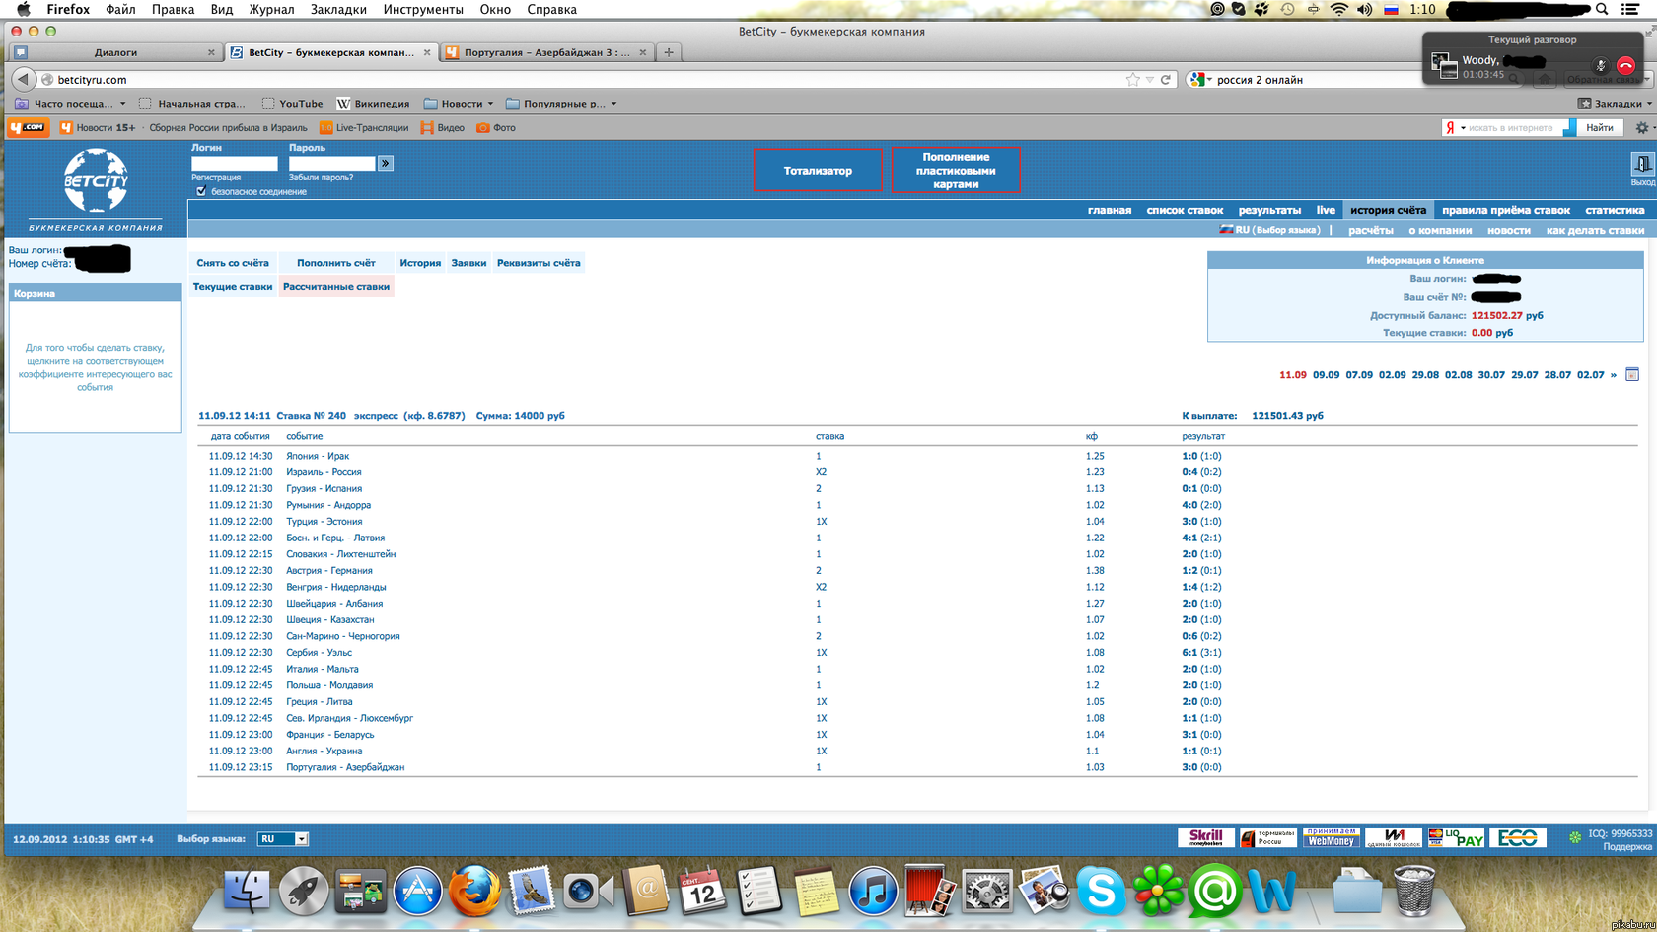
Task: Open the calendar icon beside the dates
Action: [1632, 374]
